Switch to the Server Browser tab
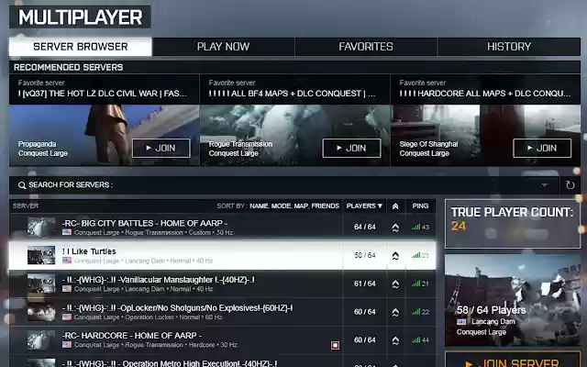 pos(81,47)
